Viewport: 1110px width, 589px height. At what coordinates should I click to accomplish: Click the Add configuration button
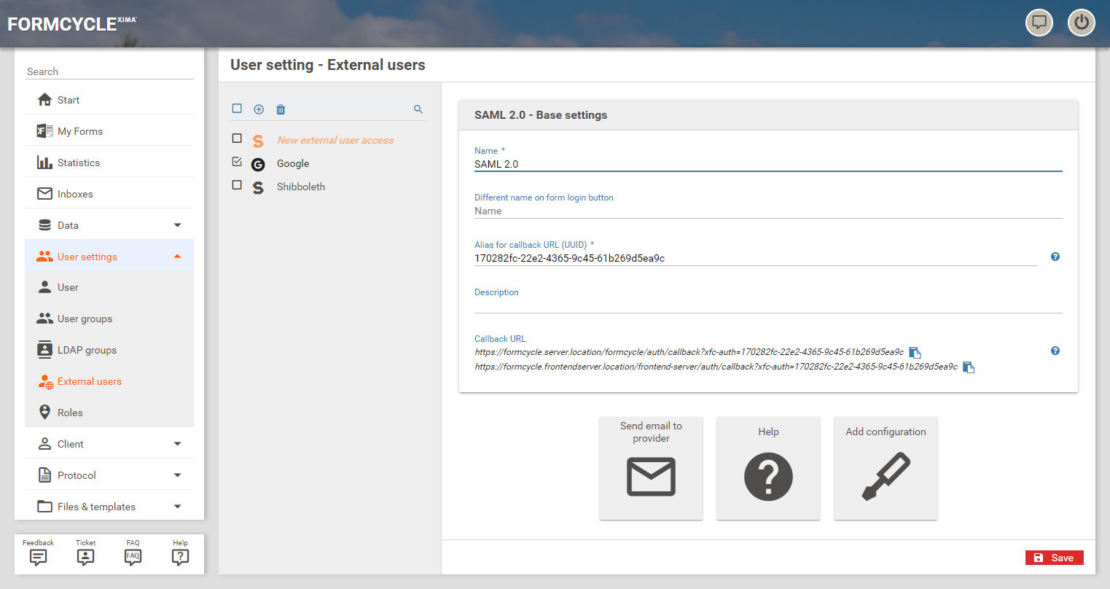[x=886, y=468]
